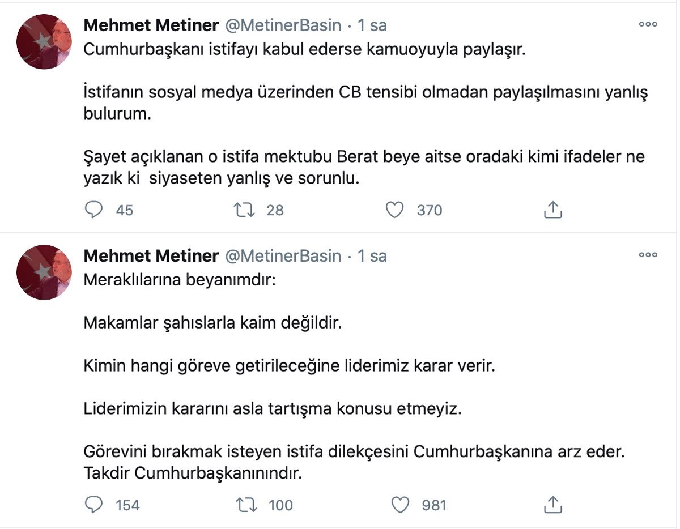Open second tweet's "1 sa" timestamp
Image resolution: width=680 pixels, height=529 pixels.
coord(372,256)
